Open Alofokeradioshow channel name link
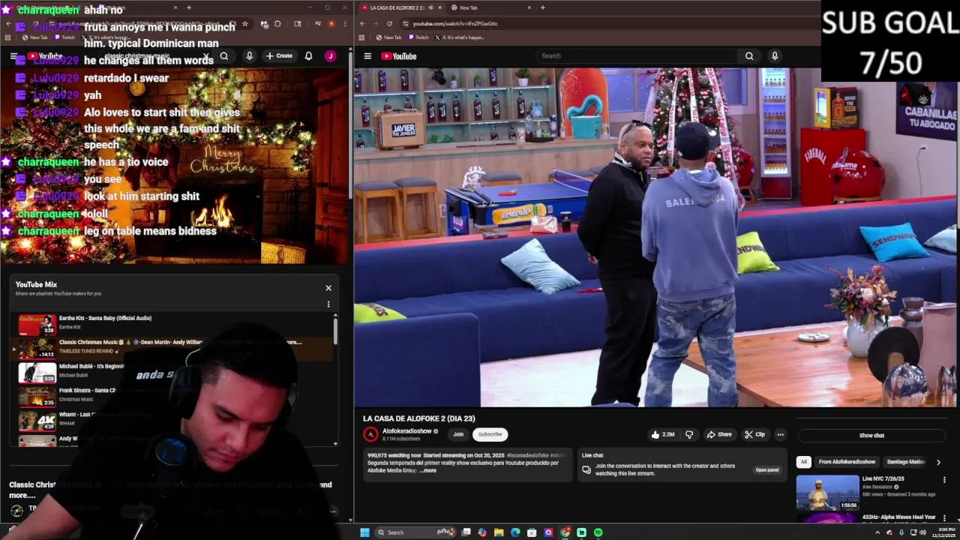Image resolution: width=960 pixels, height=540 pixels. 407,431
